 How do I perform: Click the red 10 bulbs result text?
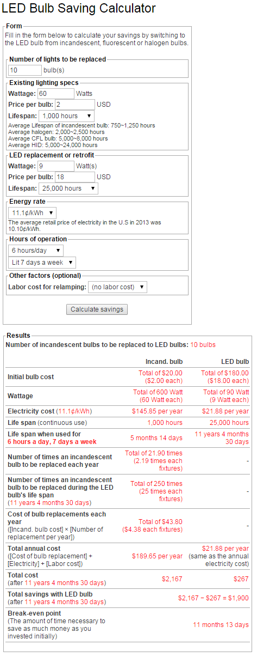point(203,345)
